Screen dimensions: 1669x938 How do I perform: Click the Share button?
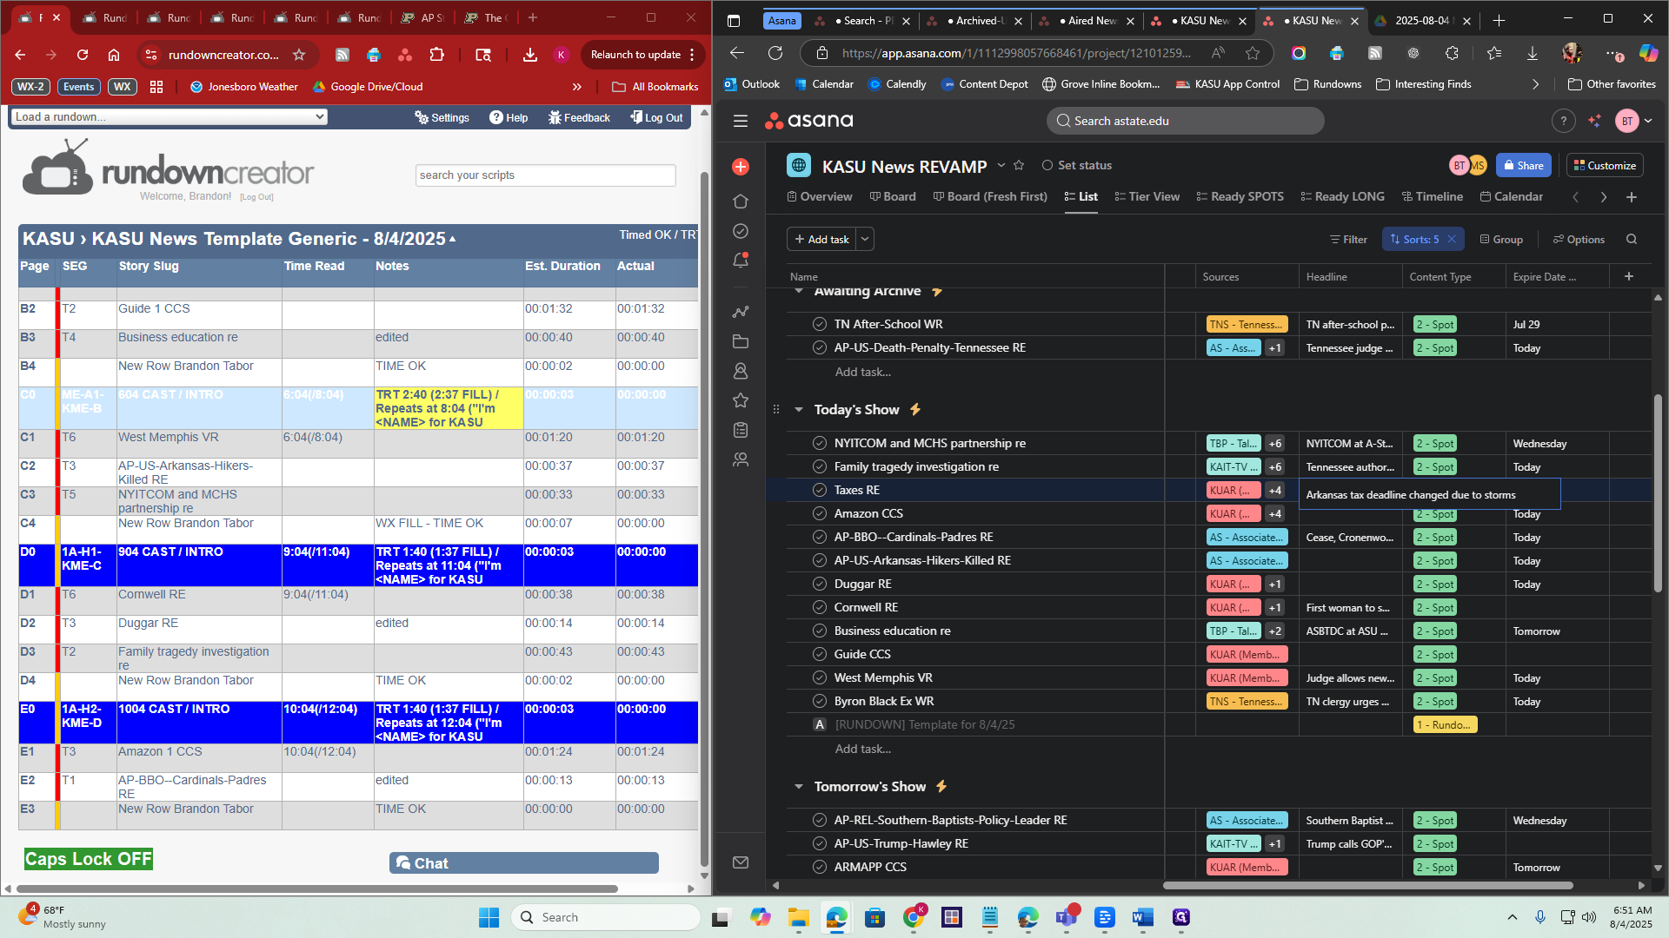click(x=1523, y=165)
